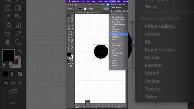Select the Eraser tool

pyautogui.click(x=72, y=29)
